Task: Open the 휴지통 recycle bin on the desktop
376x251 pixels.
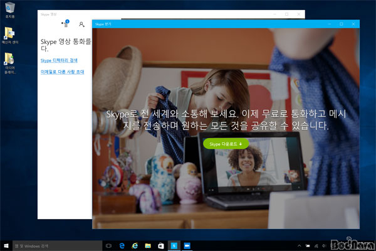Action: tap(10, 10)
